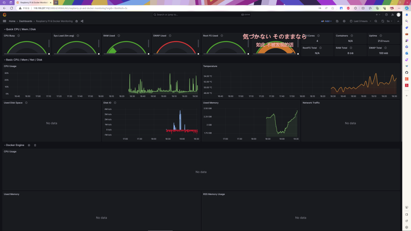
Task: Open the Add panel dropdown
Action: [x=326, y=21]
